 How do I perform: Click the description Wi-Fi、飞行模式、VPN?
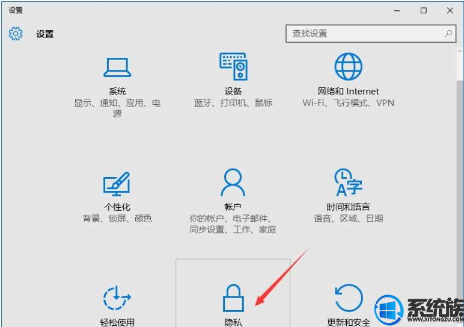point(348,102)
